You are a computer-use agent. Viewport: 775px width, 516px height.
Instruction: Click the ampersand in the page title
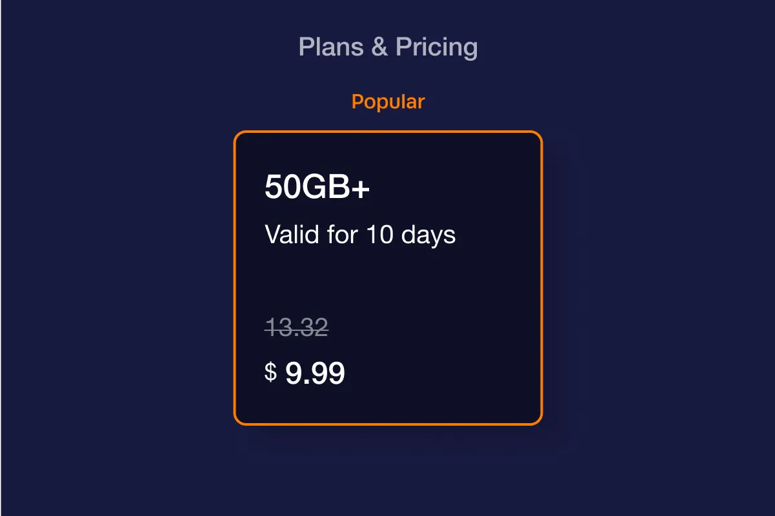click(379, 47)
